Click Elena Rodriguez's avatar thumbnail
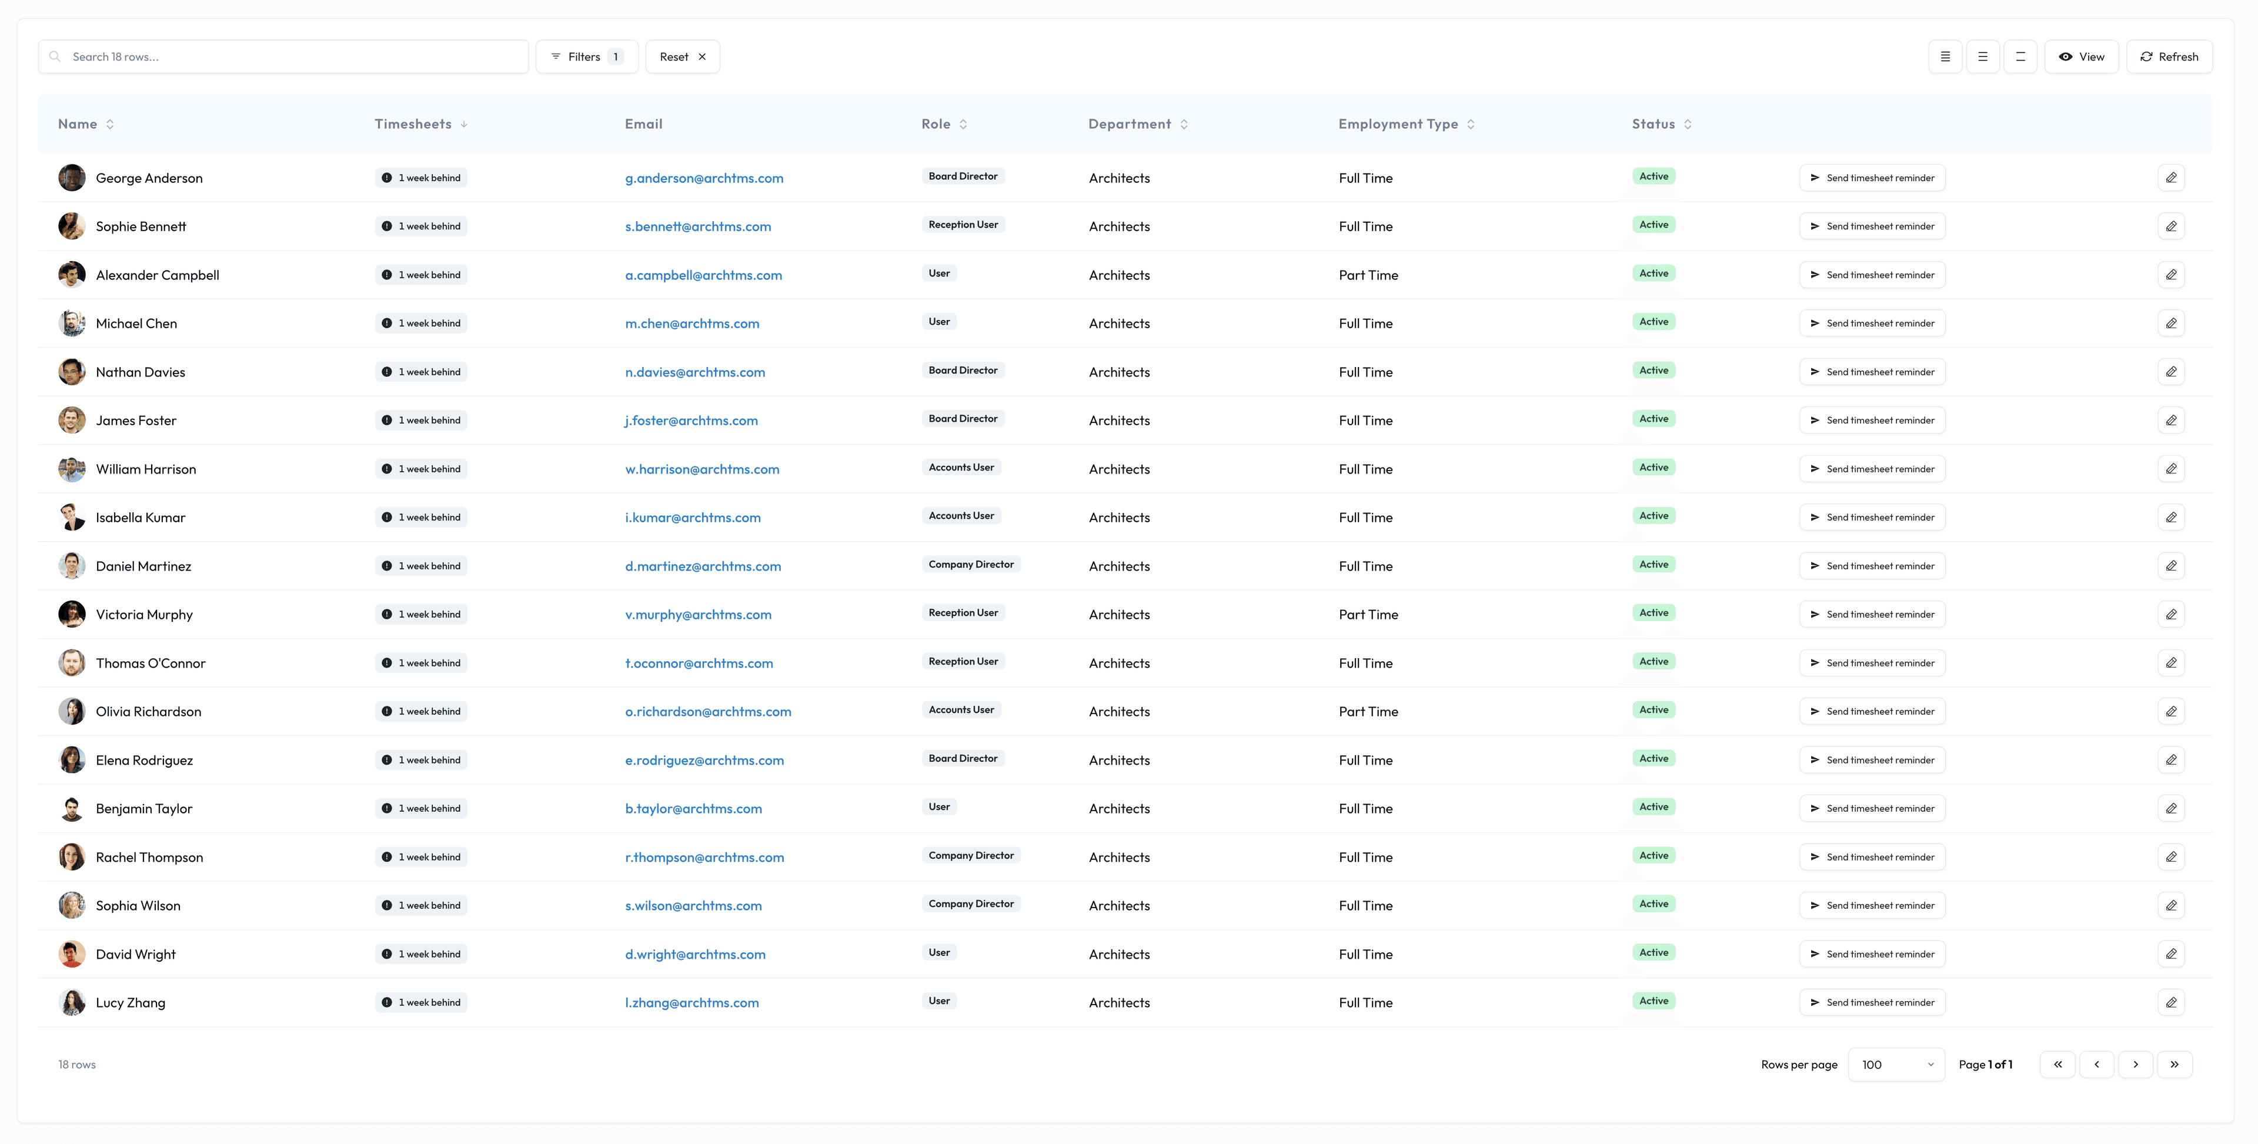Viewport: 2258px width, 1144px height. (x=72, y=760)
